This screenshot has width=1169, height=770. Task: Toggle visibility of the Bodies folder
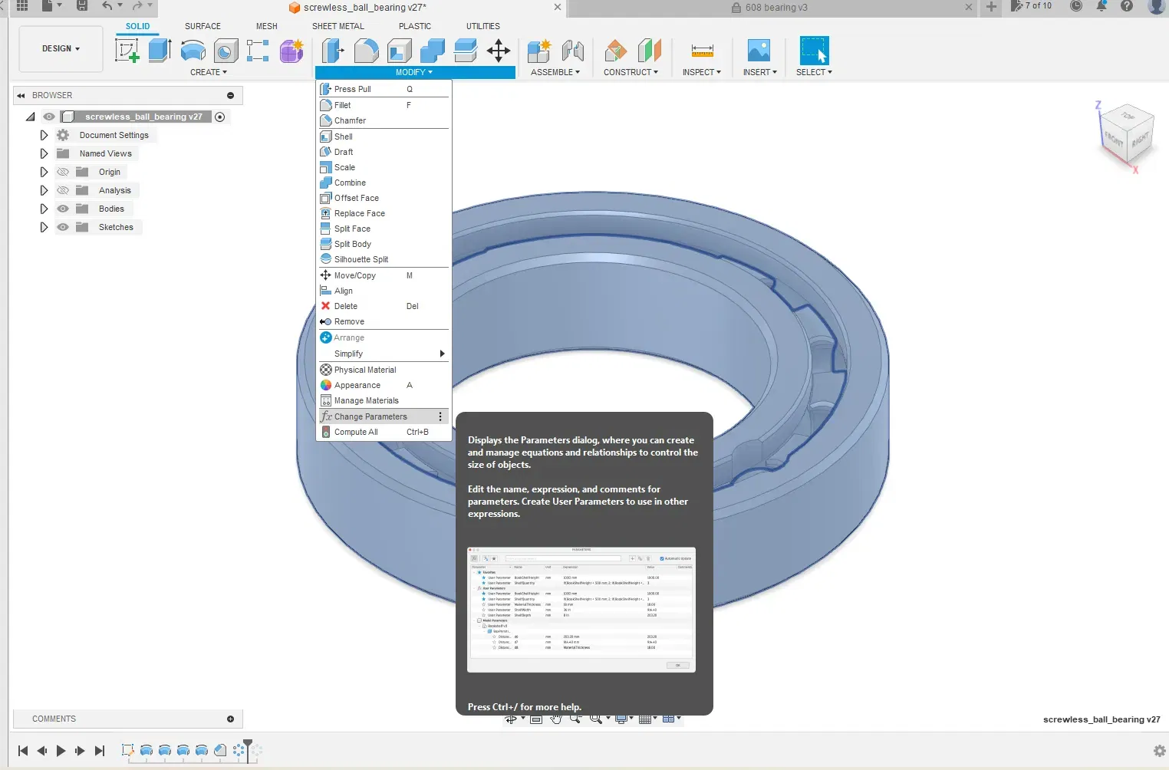coord(63,209)
